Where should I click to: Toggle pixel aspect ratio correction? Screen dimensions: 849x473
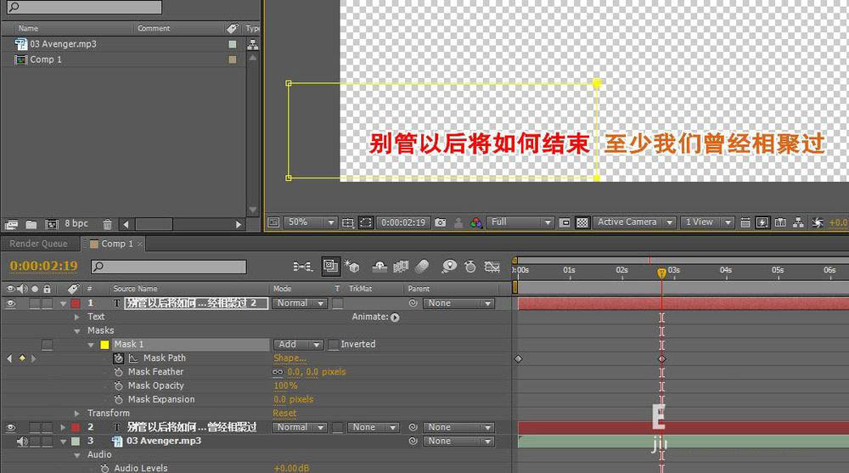coord(745,222)
